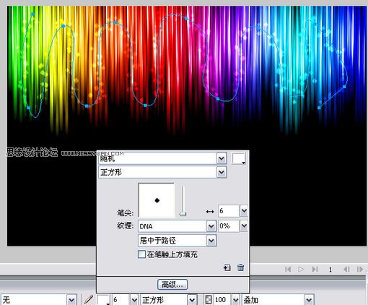The height and width of the screenshot is (305, 368).
Task: Click the play animation button
Action: pos(301,269)
